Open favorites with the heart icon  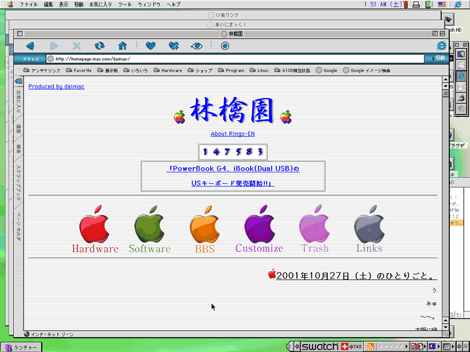151,46
